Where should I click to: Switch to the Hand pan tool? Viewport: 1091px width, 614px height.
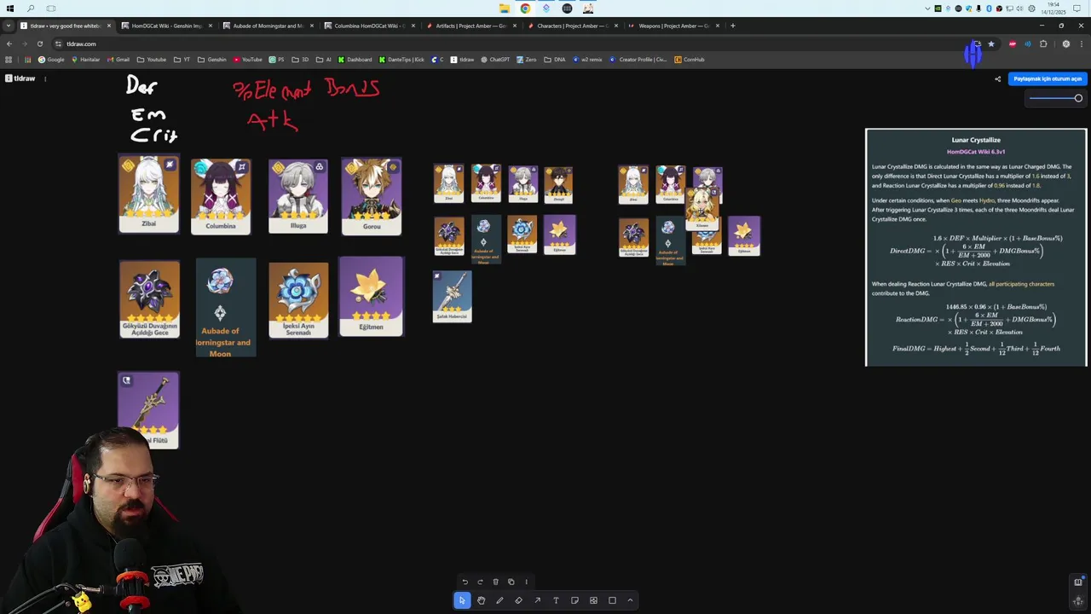[x=481, y=600]
